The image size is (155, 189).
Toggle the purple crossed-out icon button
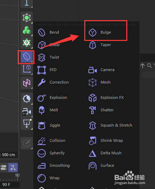tap(13, 167)
